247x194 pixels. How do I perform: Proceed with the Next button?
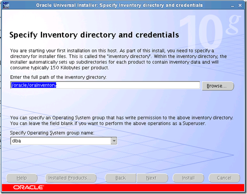(152, 178)
